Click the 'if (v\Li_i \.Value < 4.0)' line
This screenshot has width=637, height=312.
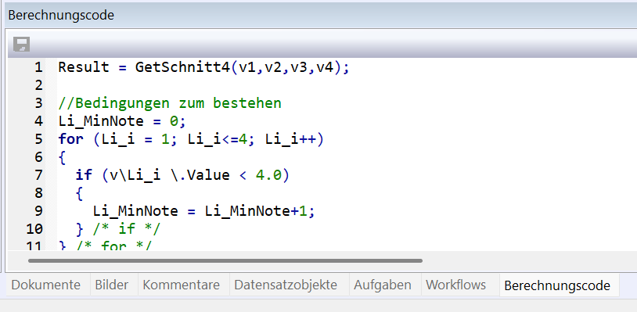coord(182,175)
